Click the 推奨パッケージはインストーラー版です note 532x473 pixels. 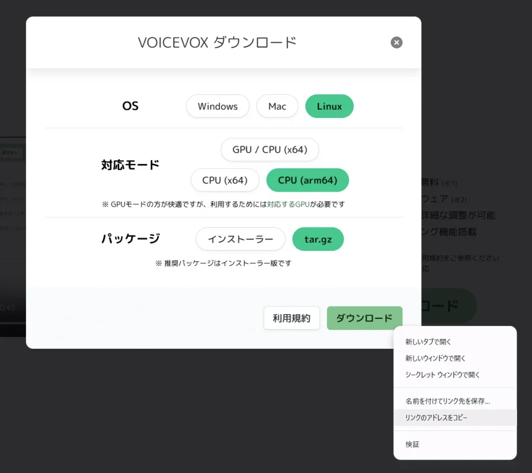coord(223,263)
